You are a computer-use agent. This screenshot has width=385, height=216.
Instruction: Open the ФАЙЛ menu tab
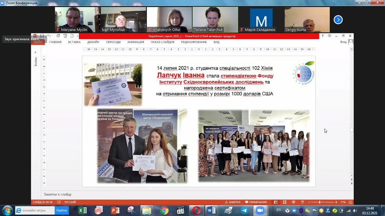coord(38,42)
